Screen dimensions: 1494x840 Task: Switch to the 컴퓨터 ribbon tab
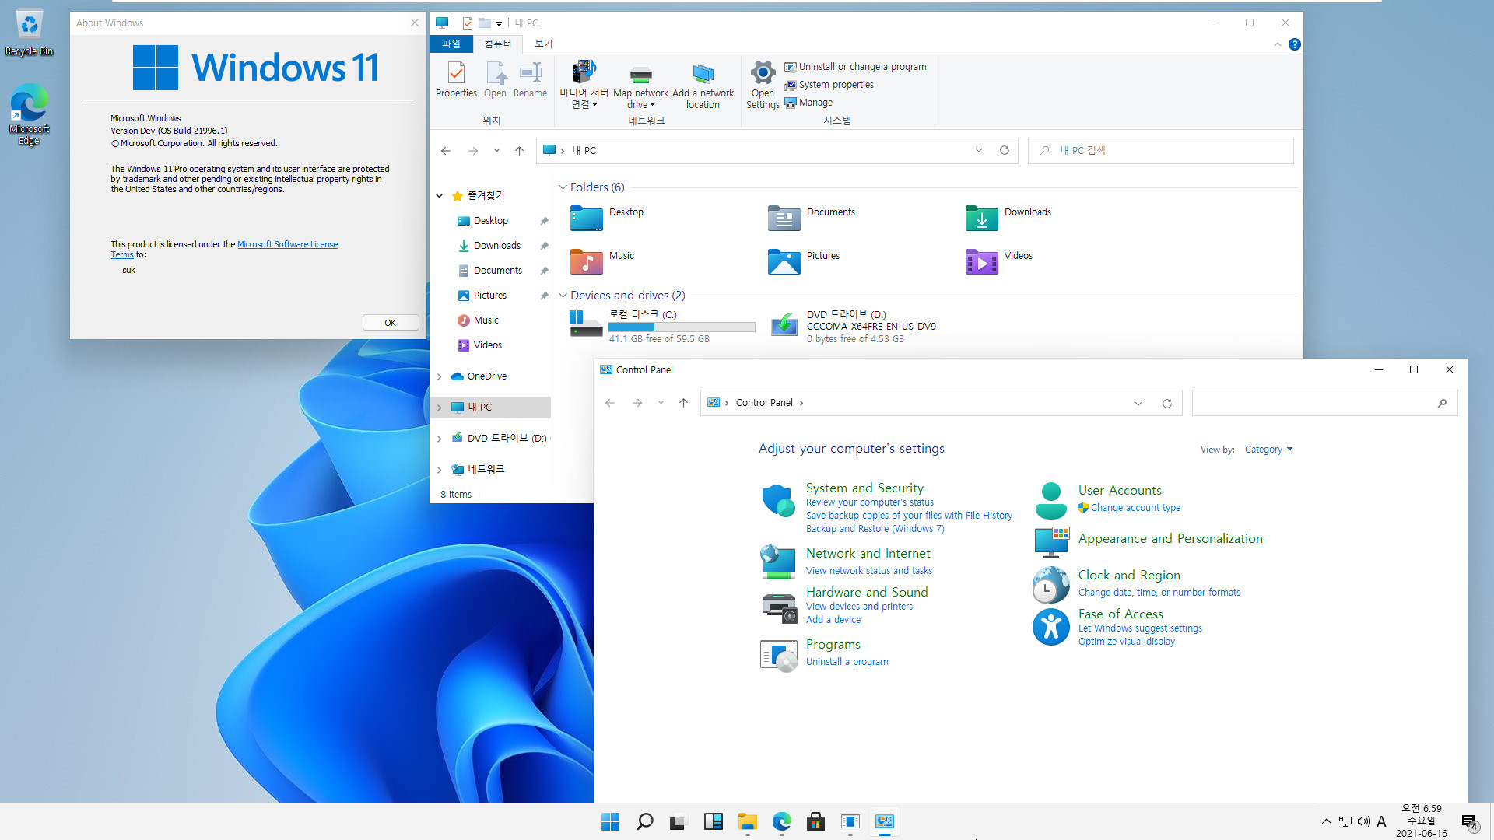coord(498,44)
